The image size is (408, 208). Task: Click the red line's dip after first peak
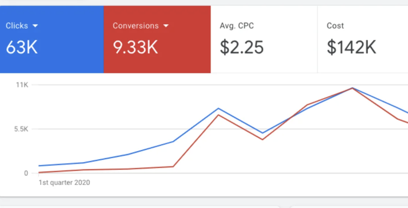(x=262, y=139)
